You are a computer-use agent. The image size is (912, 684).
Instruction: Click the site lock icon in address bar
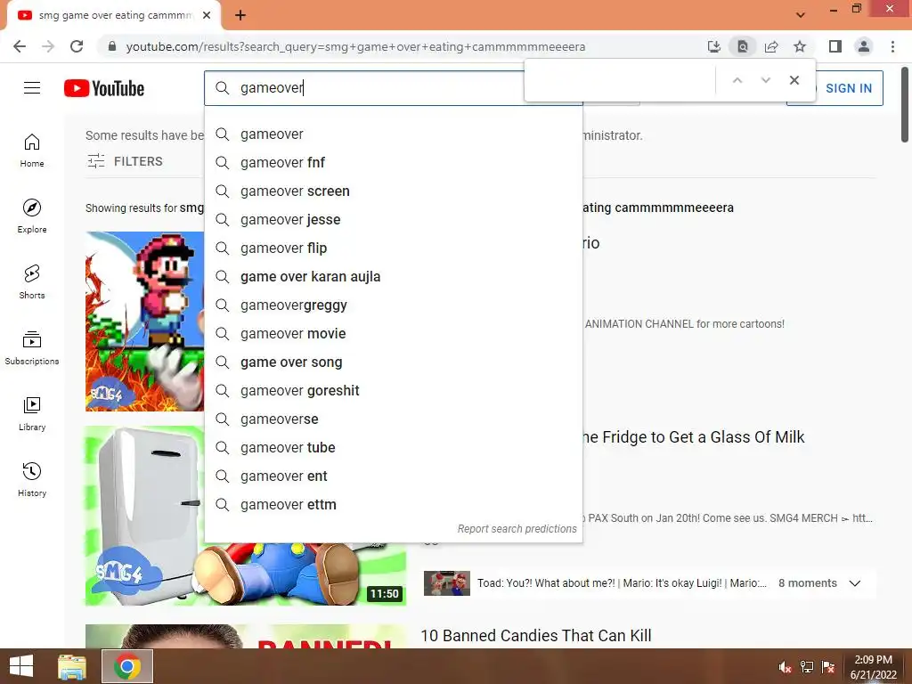pyautogui.click(x=112, y=46)
